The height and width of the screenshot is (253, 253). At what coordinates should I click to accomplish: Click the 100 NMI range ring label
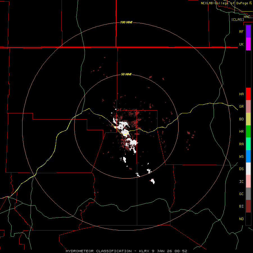pos(126,22)
